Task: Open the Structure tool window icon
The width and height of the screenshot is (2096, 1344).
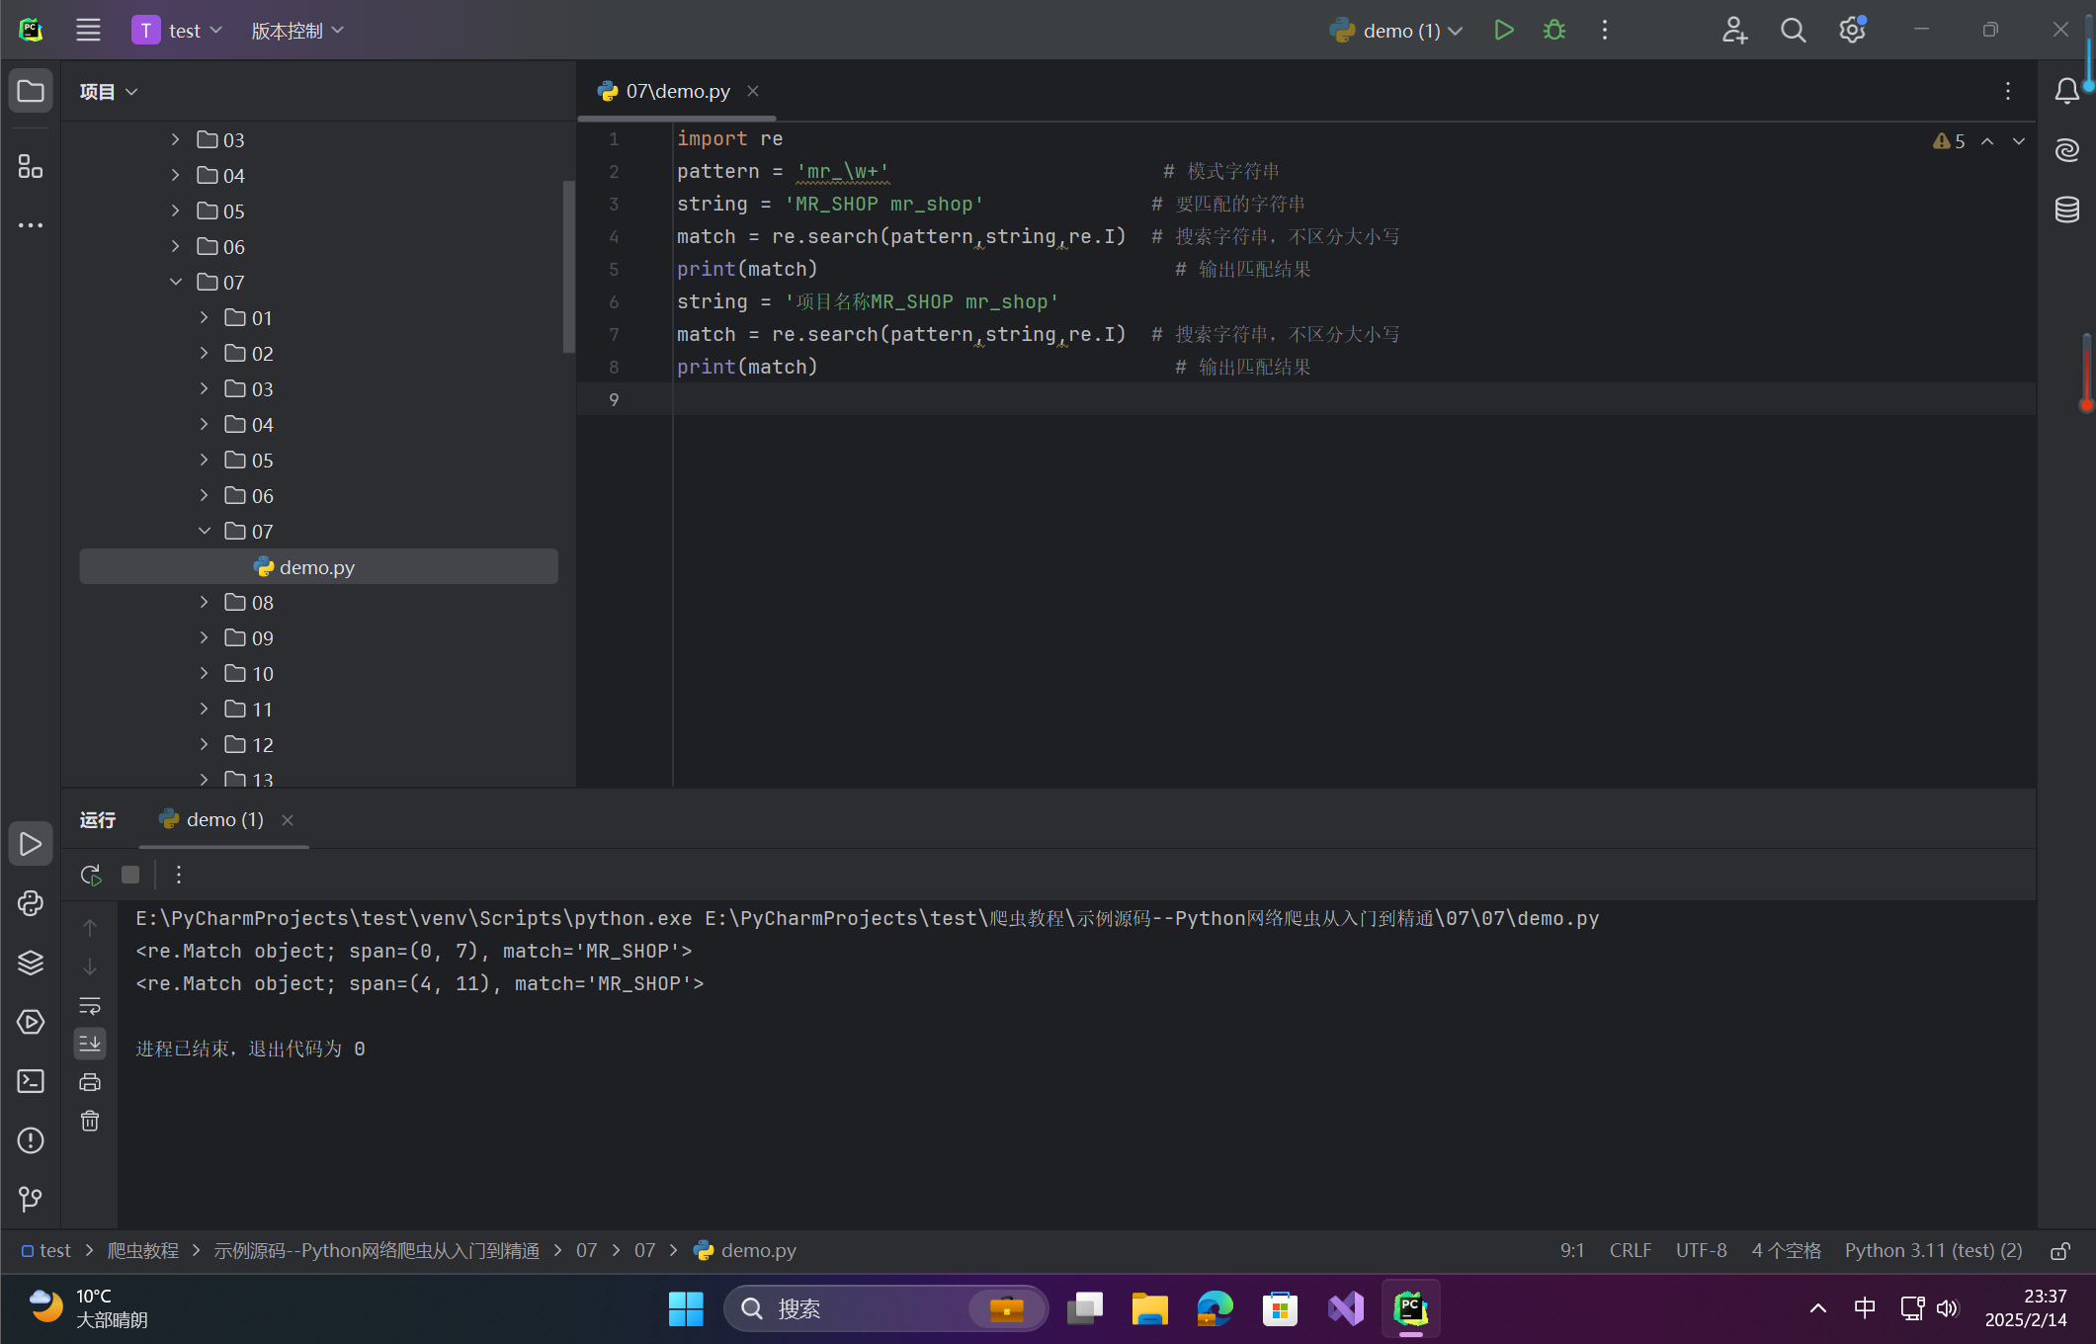Action: [x=31, y=166]
